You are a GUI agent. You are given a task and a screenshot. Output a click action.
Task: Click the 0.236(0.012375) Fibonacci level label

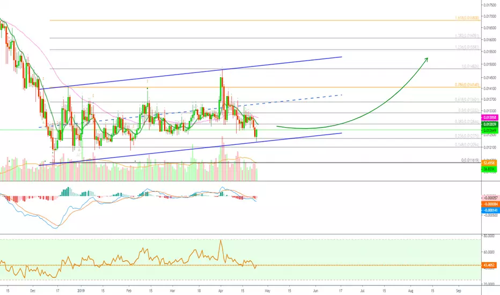[467, 136]
